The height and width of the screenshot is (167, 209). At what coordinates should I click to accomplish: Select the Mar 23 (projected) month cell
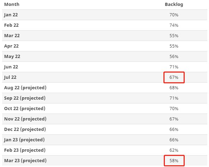pos(25,161)
